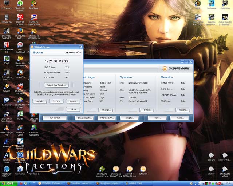
Task: Click Submit Your Results button
Action: click(x=56, y=85)
